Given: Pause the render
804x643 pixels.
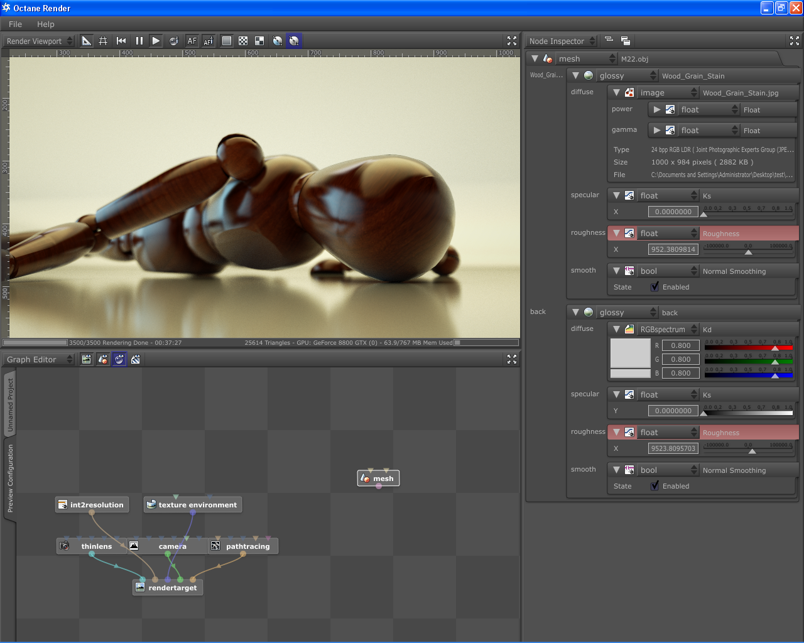Looking at the screenshot, I should point(139,41).
